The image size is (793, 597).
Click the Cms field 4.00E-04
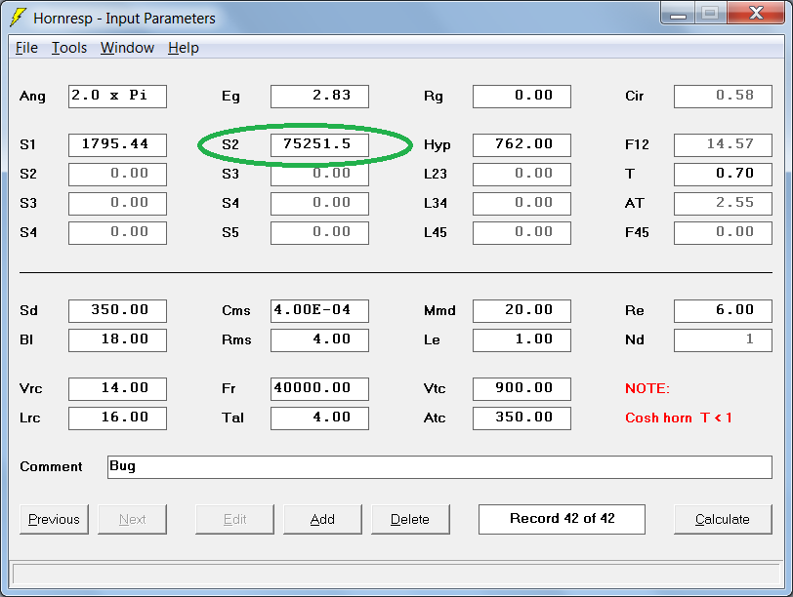tap(319, 310)
